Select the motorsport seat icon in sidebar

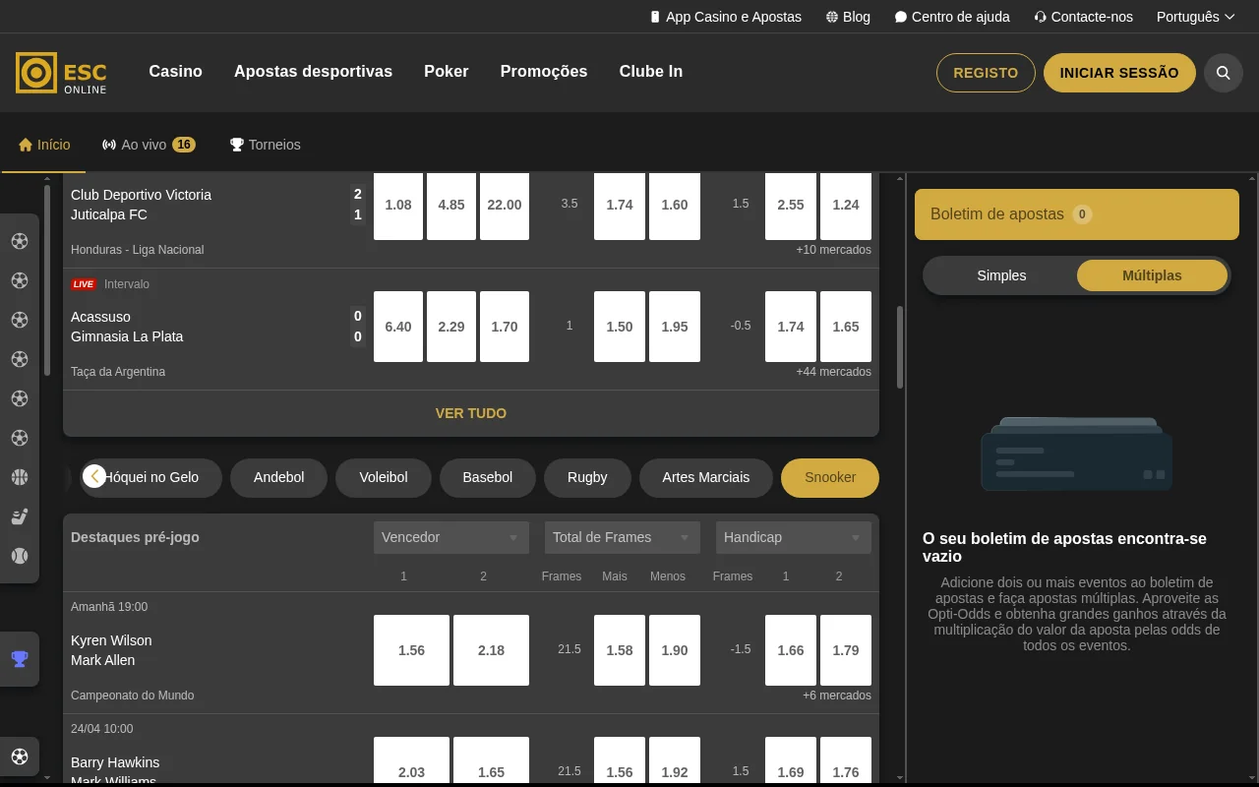[20, 516]
